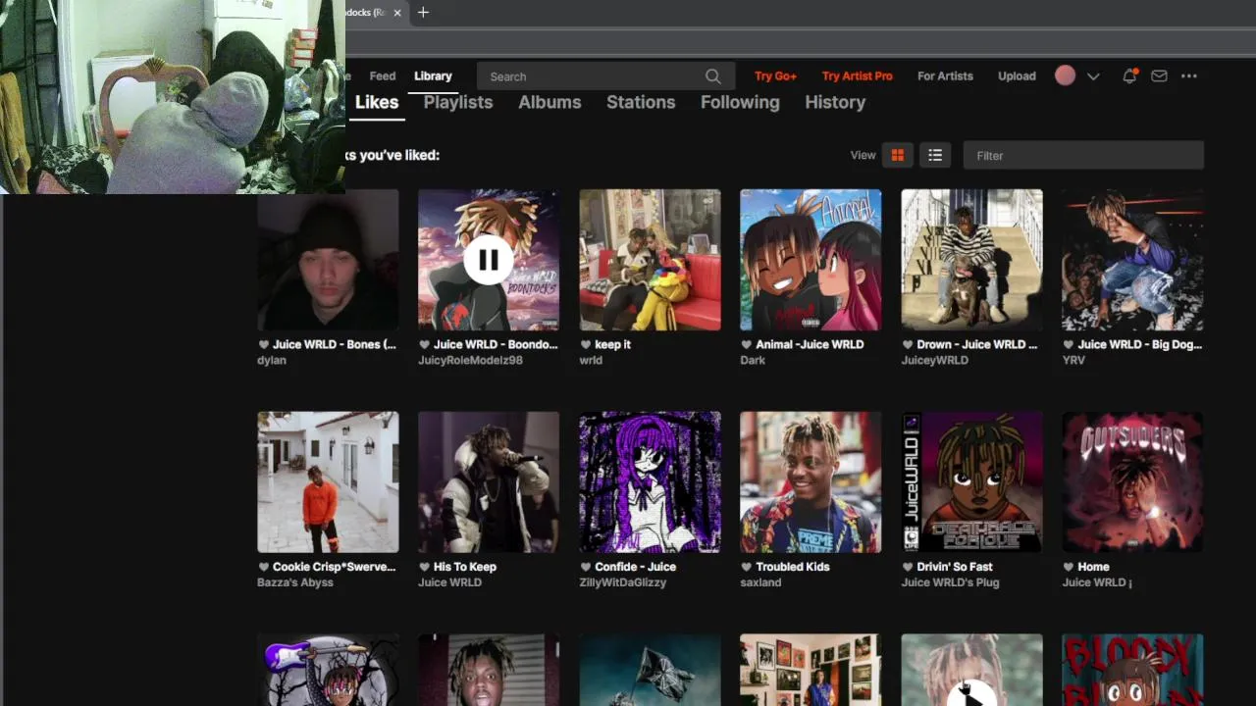Switch to the Albums tab
The image size is (1256, 706).
[x=549, y=102]
